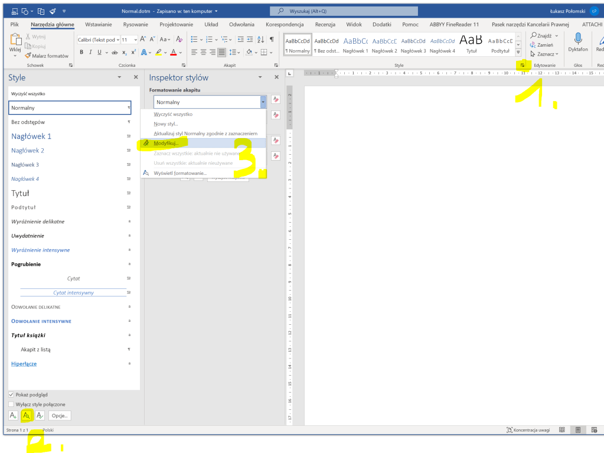Screen dimensions: 604x453
Task: Show paragraph marks with pilcrow icon
Action: coord(272,40)
